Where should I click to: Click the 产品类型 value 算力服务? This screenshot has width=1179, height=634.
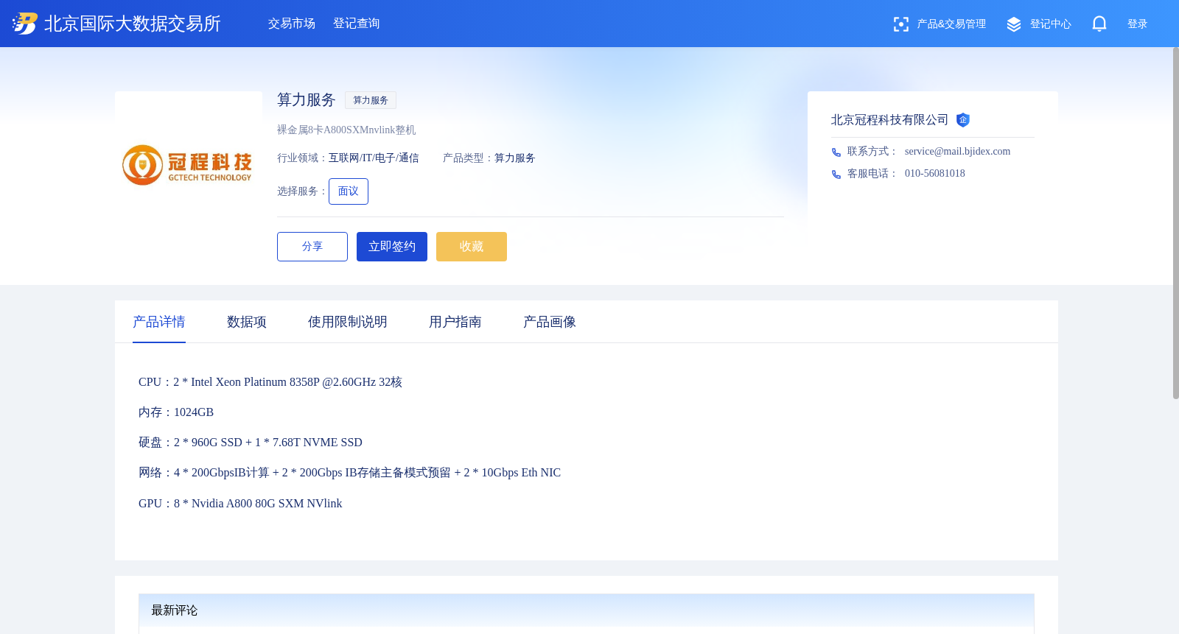coord(515,158)
